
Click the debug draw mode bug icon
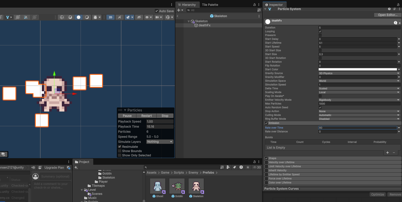point(95,17)
